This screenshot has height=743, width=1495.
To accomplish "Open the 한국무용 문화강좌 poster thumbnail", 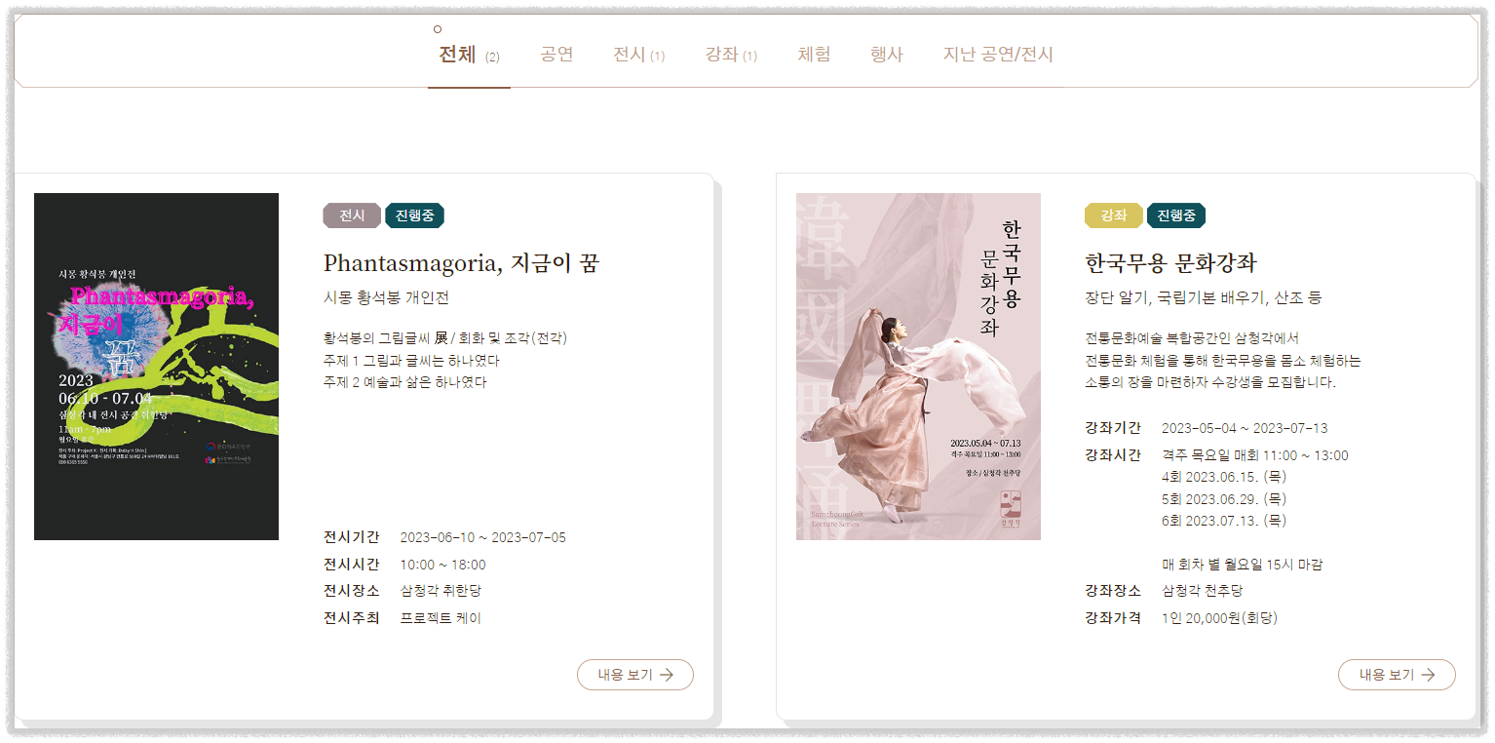I will pos(918,367).
